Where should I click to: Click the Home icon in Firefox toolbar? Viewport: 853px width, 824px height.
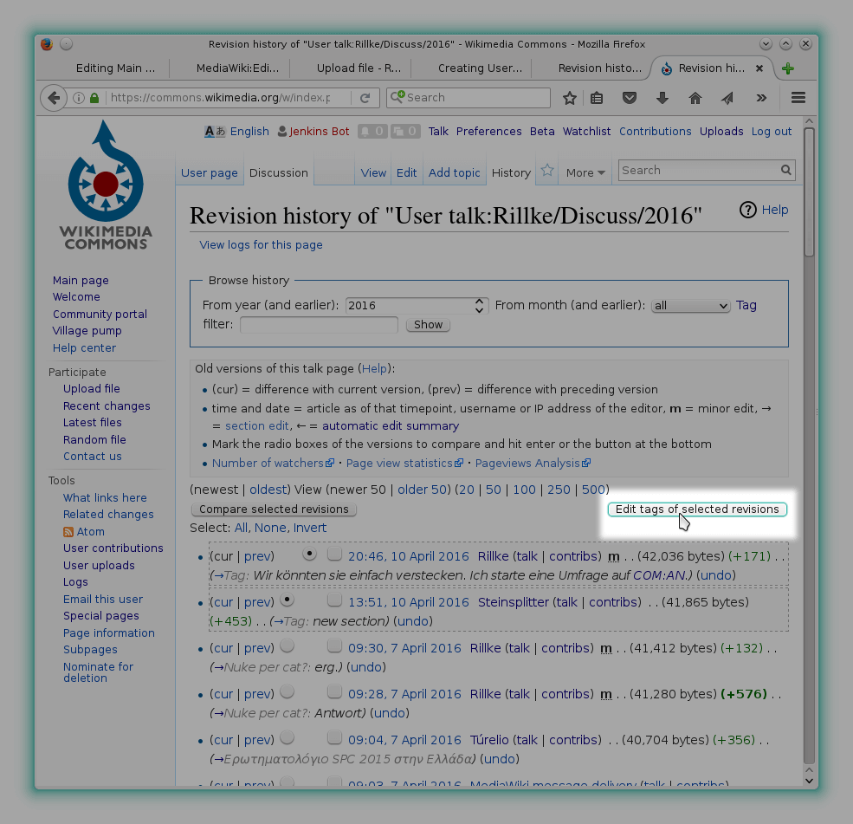click(695, 98)
